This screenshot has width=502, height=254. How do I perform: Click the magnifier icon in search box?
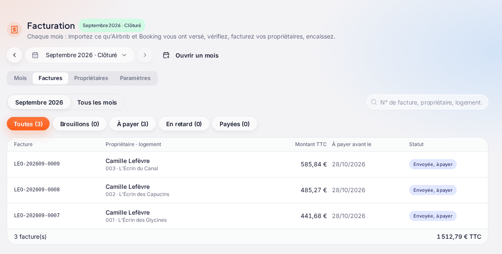374,102
